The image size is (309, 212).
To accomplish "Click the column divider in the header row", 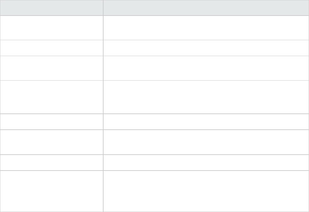I will pyautogui.click(x=103, y=8).
